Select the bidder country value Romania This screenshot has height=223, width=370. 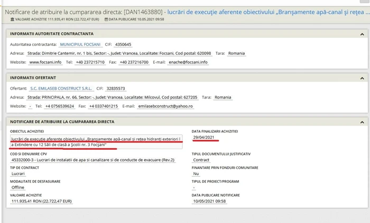pos(223,98)
